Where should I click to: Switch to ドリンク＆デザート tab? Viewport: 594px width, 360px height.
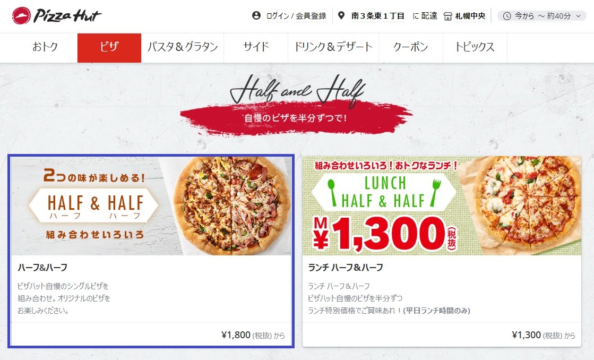pos(333,48)
